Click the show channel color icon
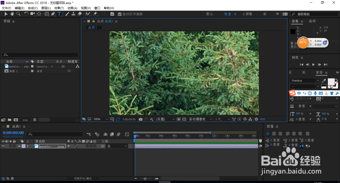The width and height of the screenshot is (340, 183). tap(151, 119)
